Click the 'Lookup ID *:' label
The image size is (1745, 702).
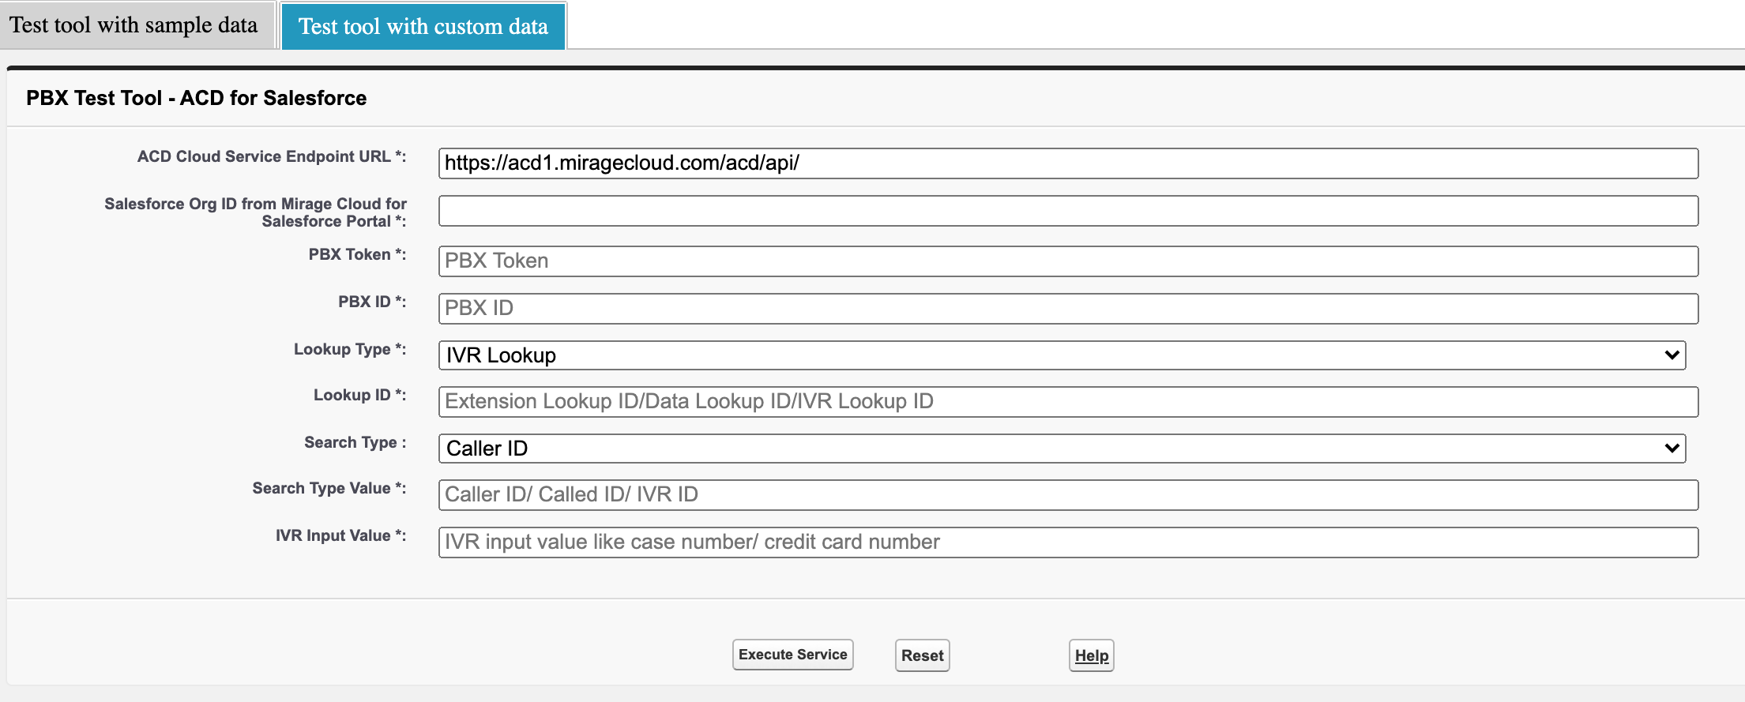(x=360, y=395)
